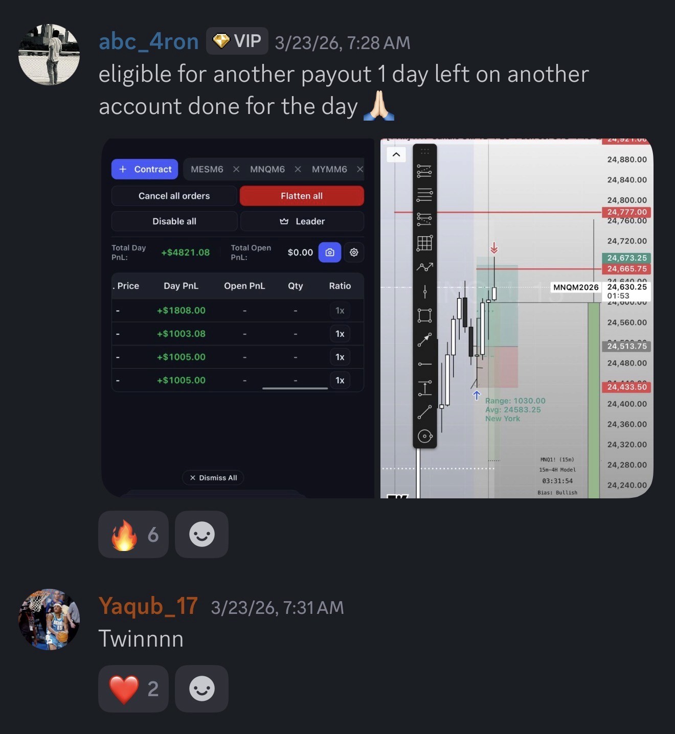675x734 pixels.
Task: Open the PnL settings gear
Action: tap(354, 252)
